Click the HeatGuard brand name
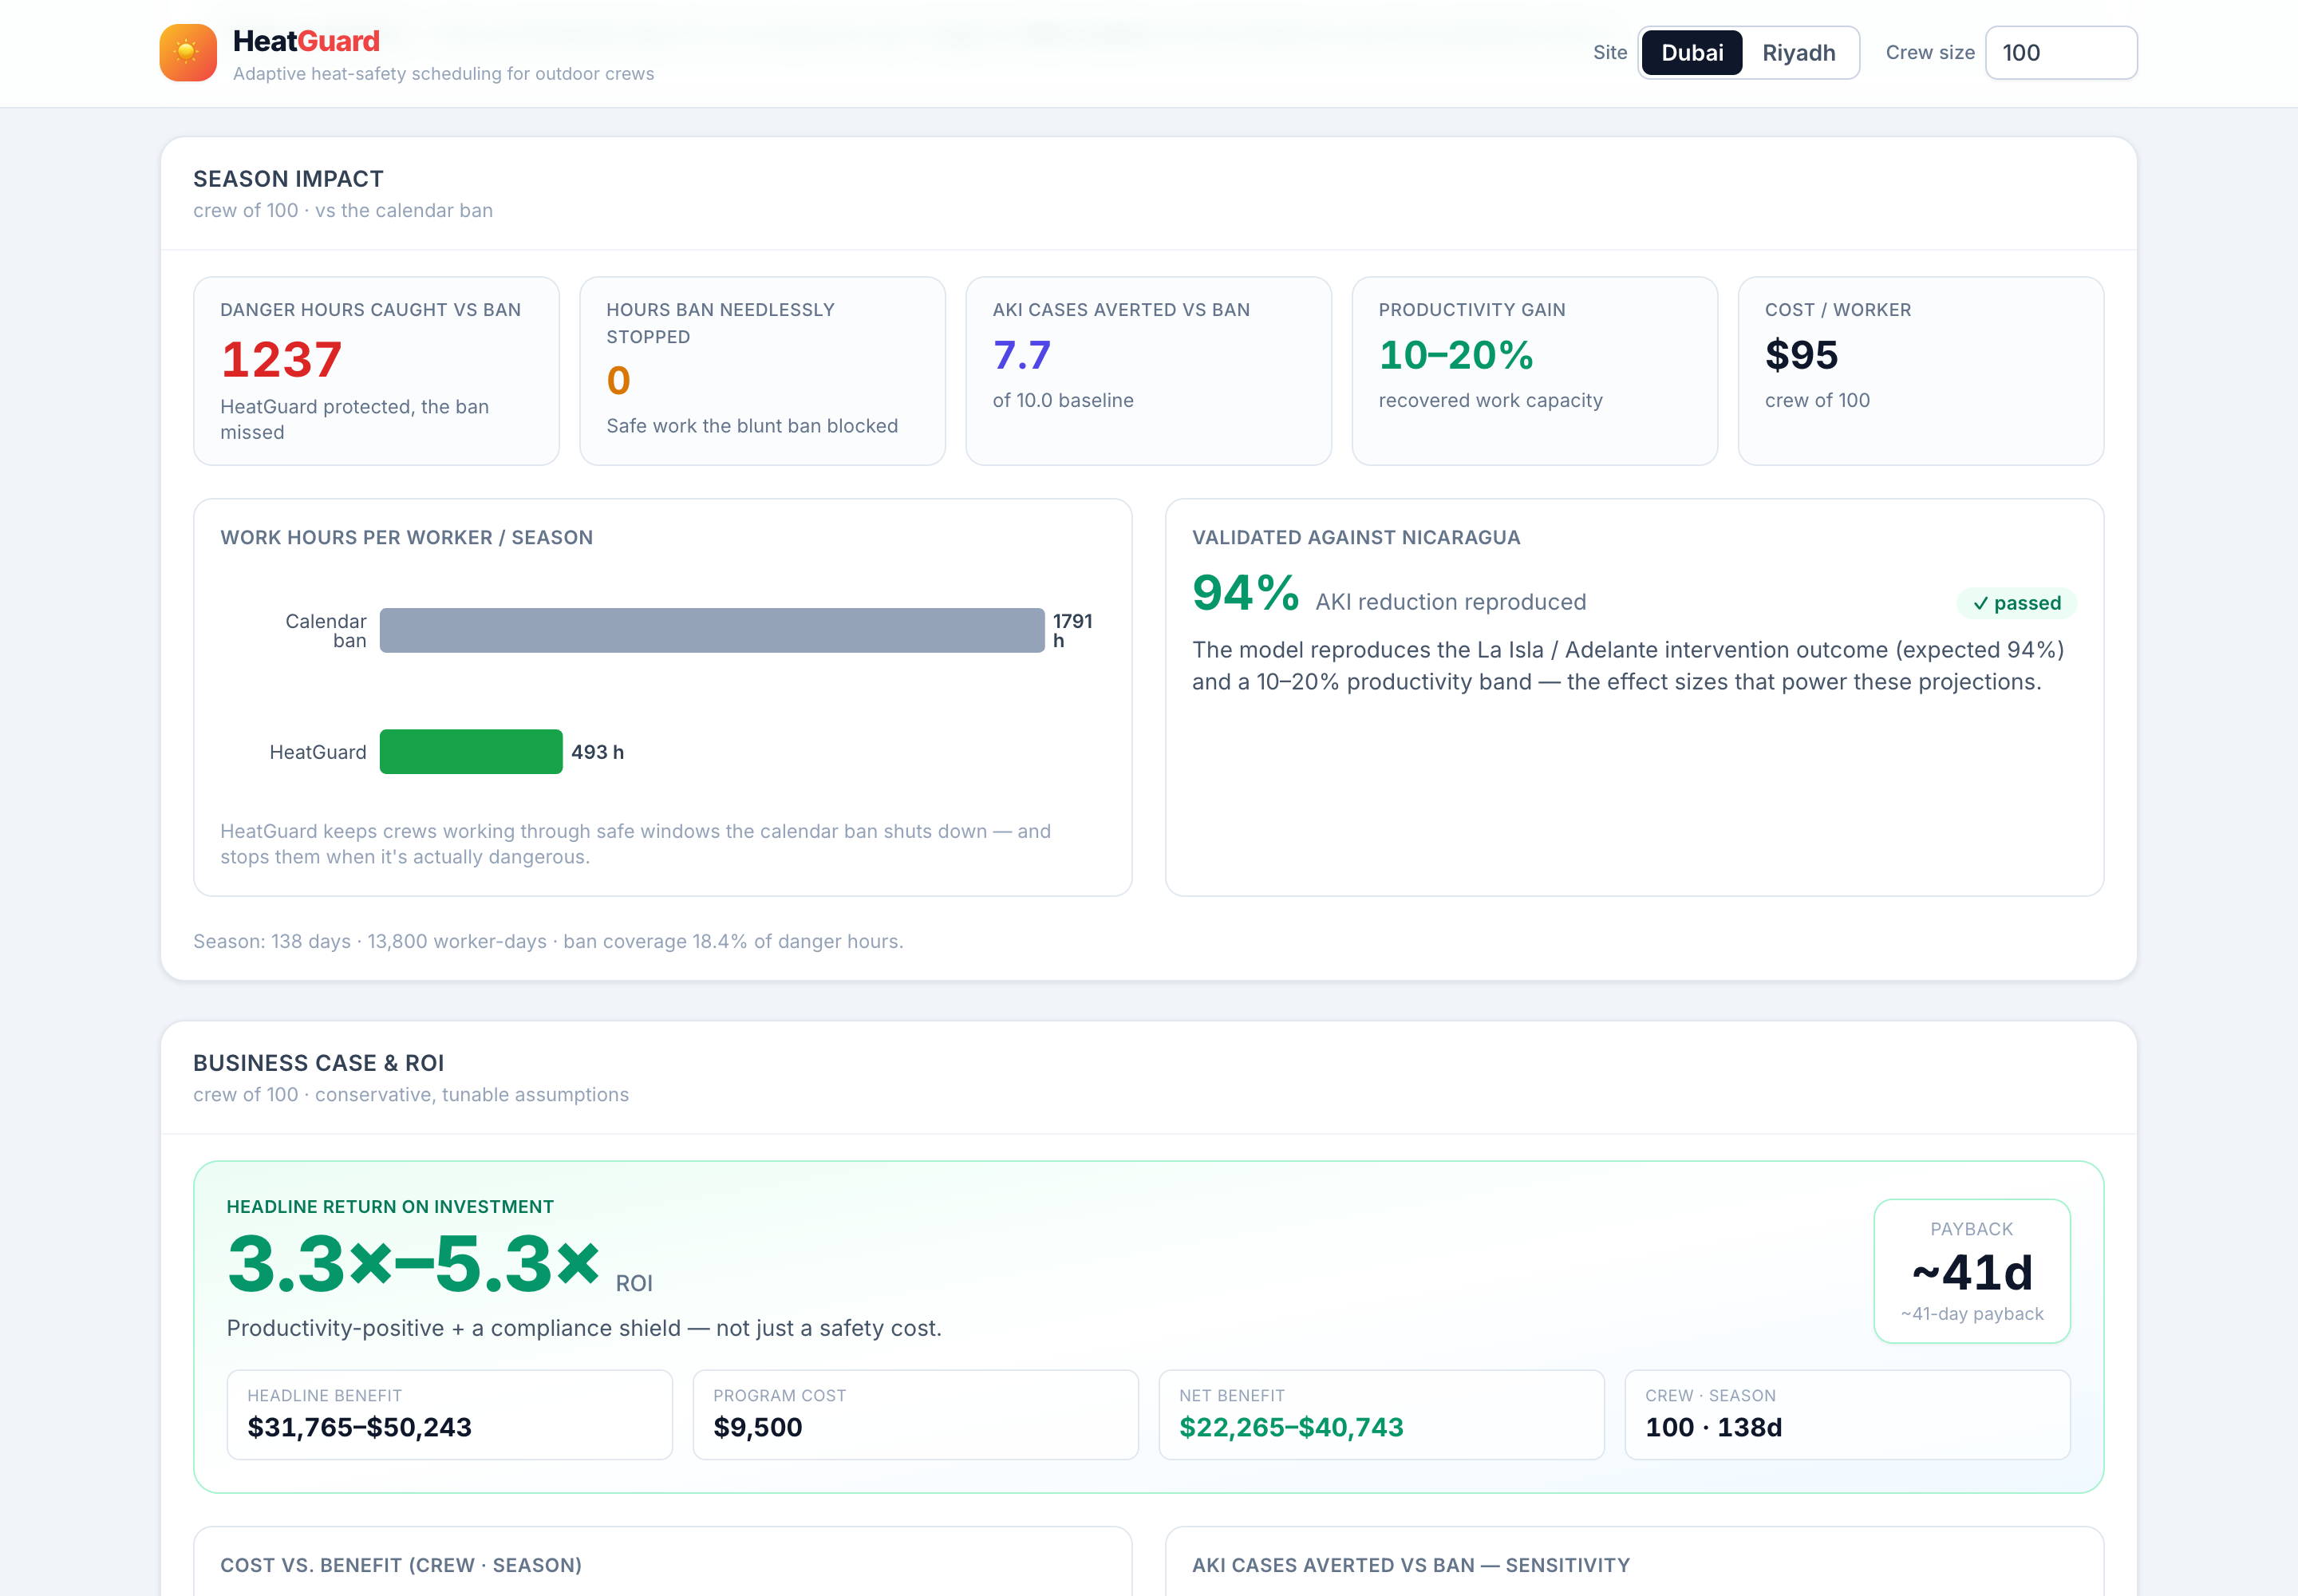 pyautogui.click(x=306, y=41)
